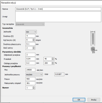
Task: Click the Nazwa tool name field
Action: pos(58,9)
